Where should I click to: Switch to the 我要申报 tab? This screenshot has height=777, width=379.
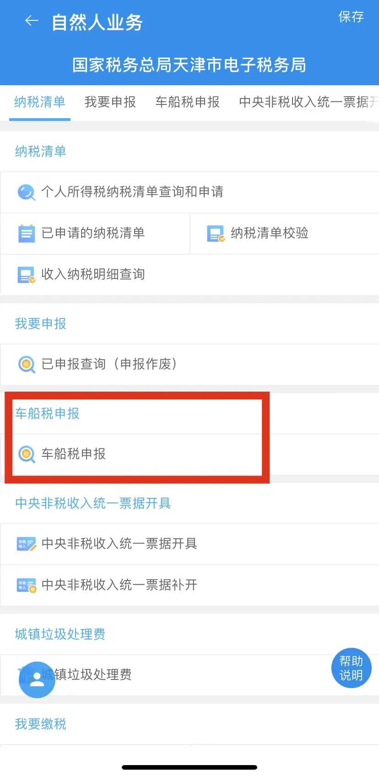pyautogui.click(x=110, y=102)
